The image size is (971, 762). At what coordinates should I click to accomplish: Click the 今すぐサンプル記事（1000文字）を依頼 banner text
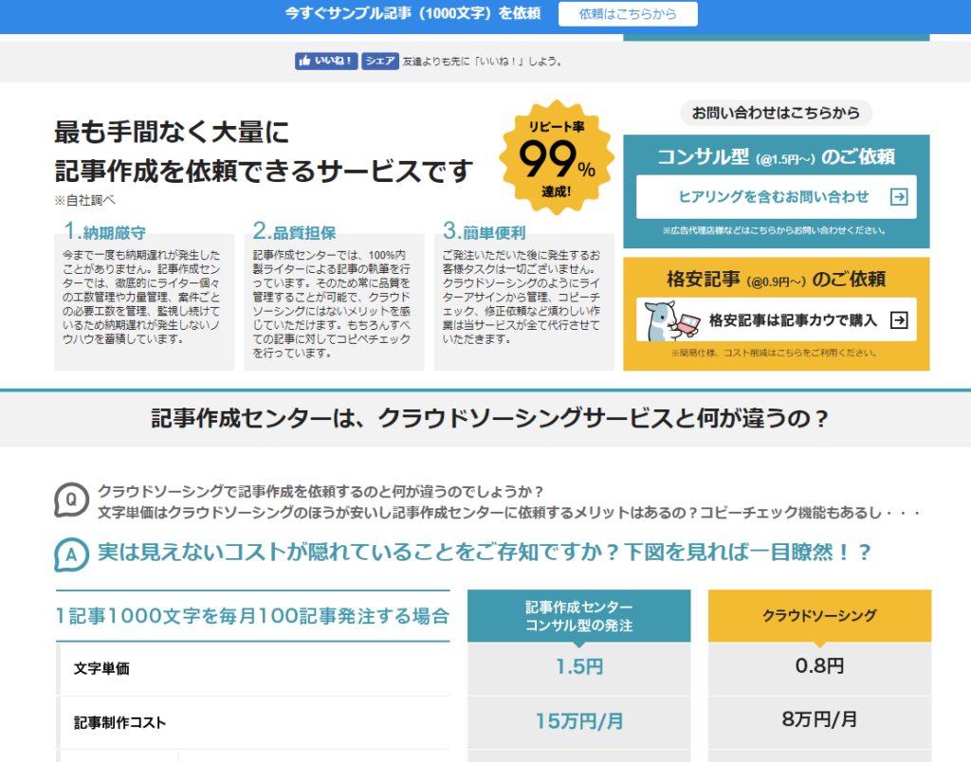click(413, 13)
